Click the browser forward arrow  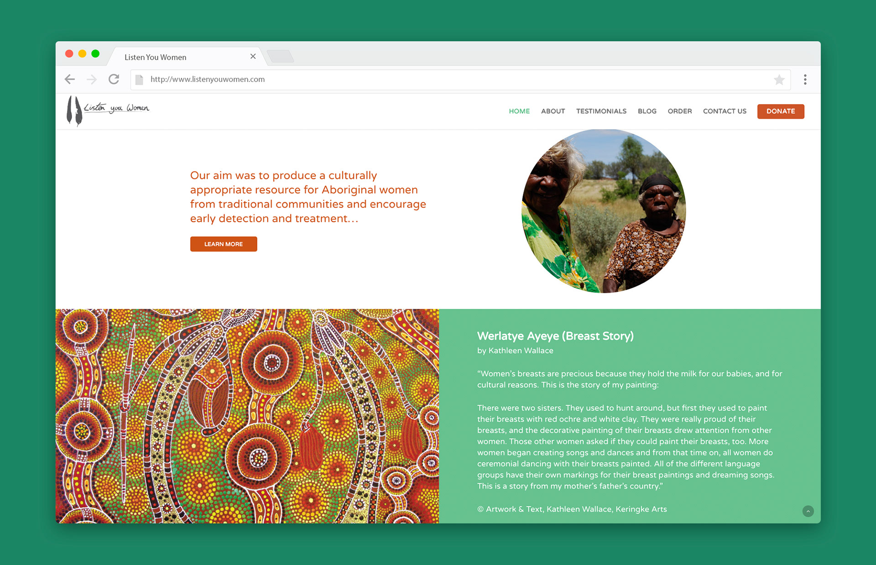point(92,79)
